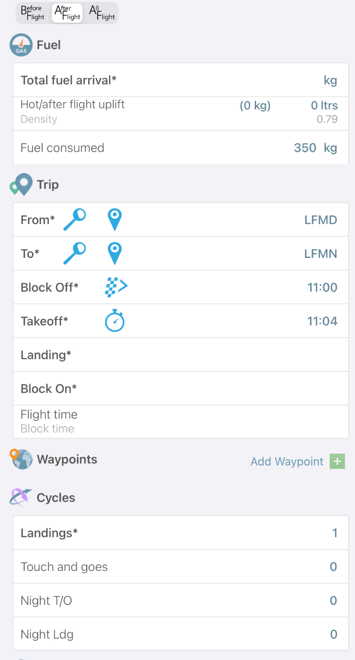Tap the map pin icon in the From row
Viewport: 355px width, 660px height.
pos(114,220)
